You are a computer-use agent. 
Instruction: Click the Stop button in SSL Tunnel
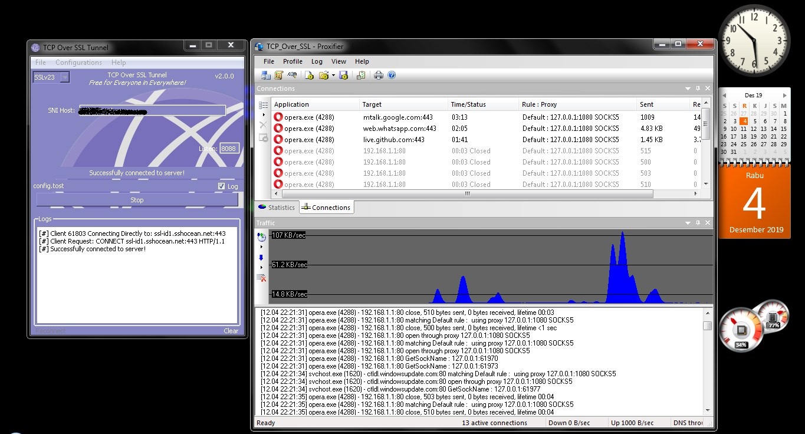coord(137,200)
